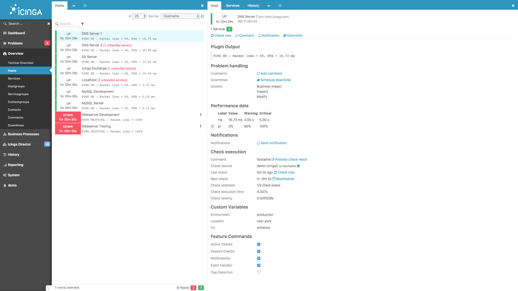Toggle Event Handler checkbox
This screenshot has width=518, height=291.
[259, 265]
